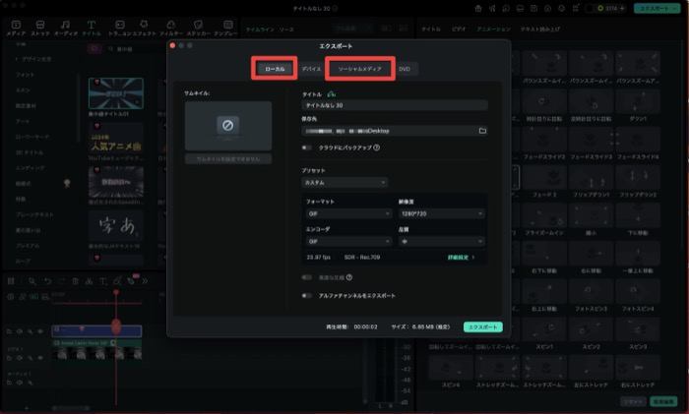Toggle アルファチャンネルをエクスポート switch

point(307,295)
